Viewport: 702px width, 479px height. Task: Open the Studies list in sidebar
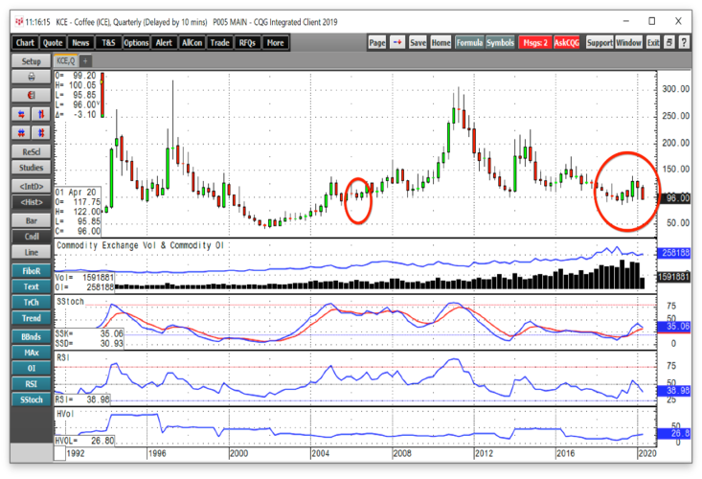click(31, 169)
